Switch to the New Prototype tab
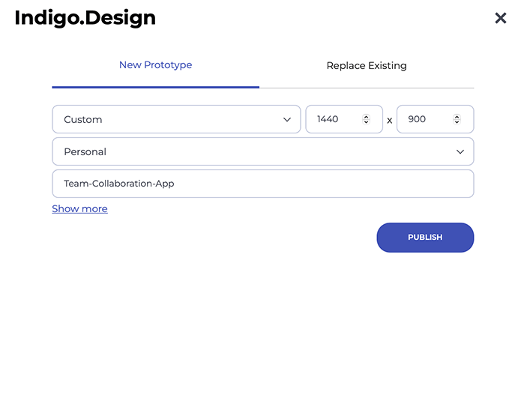This screenshot has height=416, width=527. pos(156,65)
